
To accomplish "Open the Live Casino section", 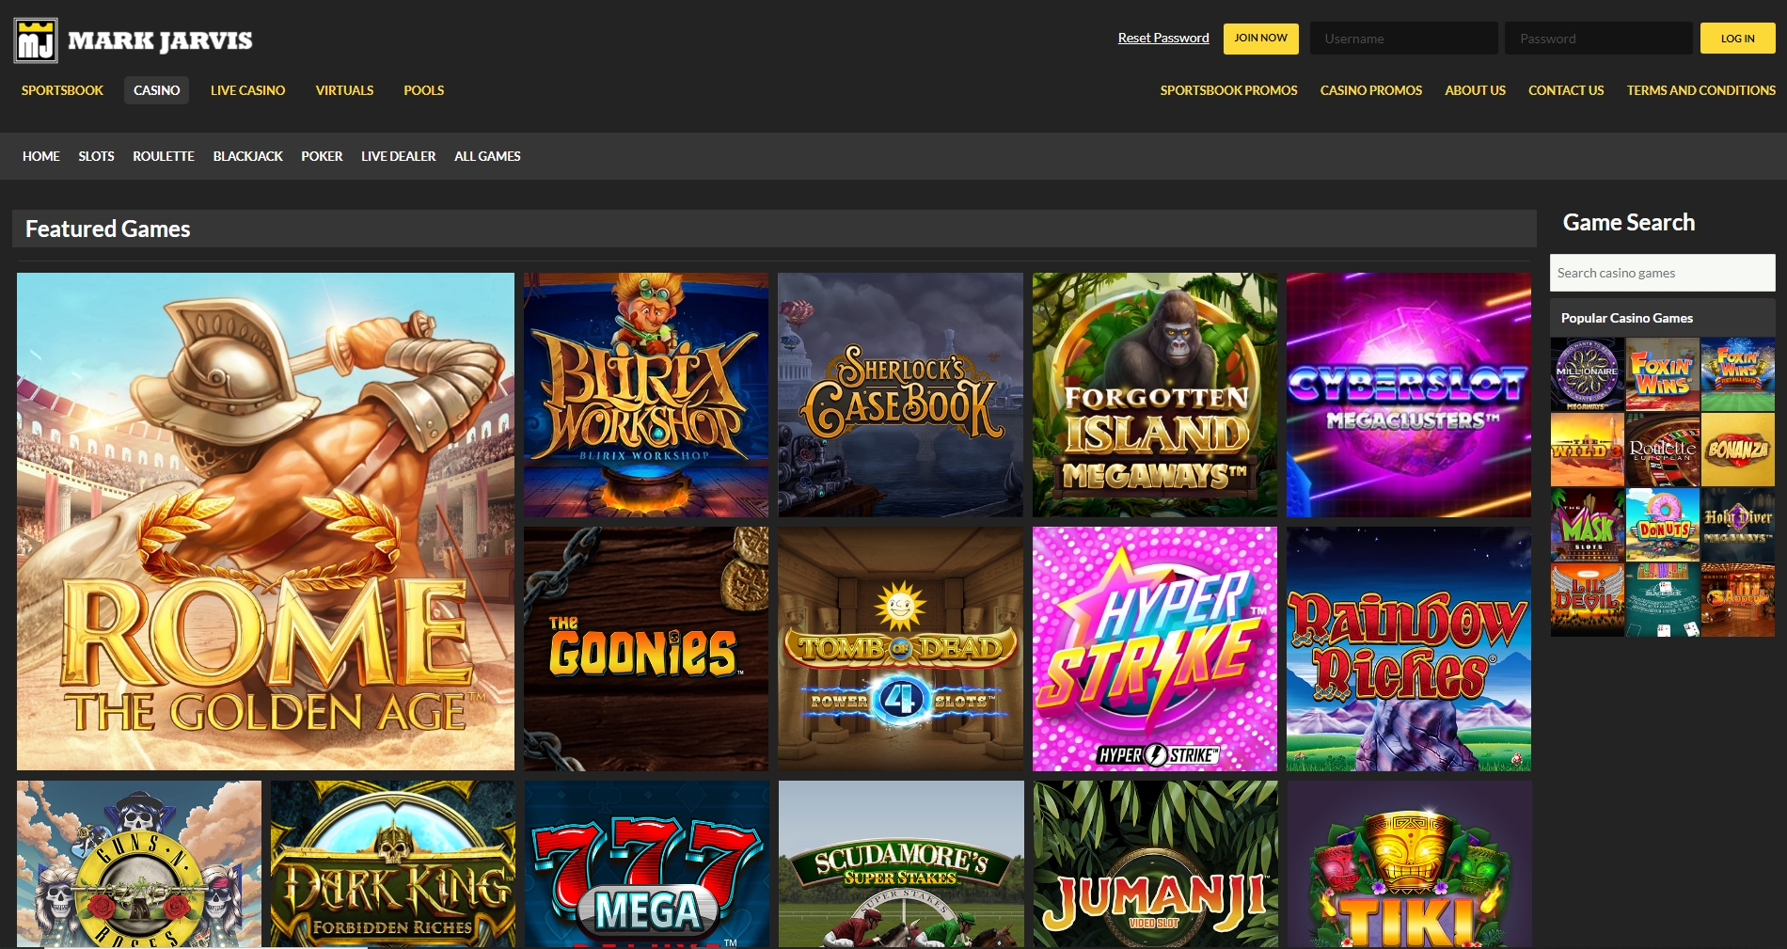I will (x=247, y=90).
